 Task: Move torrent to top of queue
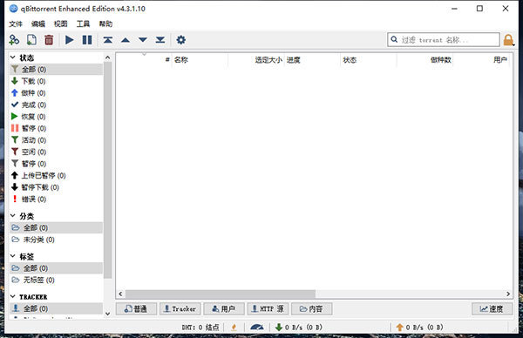[x=107, y=40]
